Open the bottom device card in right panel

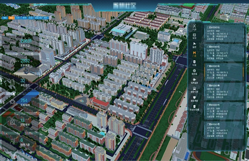pyautogui.click(x=224, y=130)
